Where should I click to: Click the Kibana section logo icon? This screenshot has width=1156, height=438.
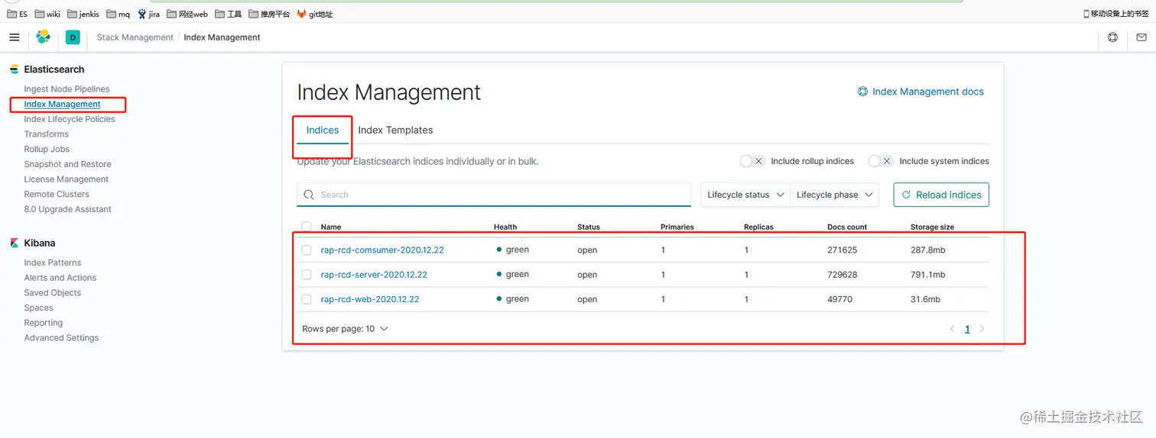point(14,243)
